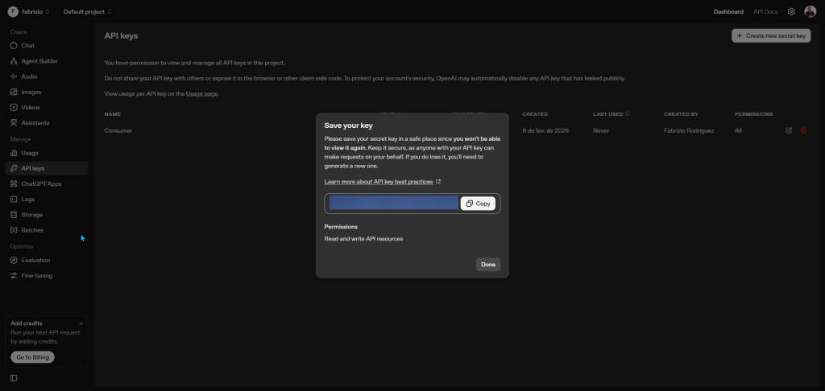Open the API Docs tab
Image resolution: width=825 pixels, height=391 pixels.
pos(765,12)
